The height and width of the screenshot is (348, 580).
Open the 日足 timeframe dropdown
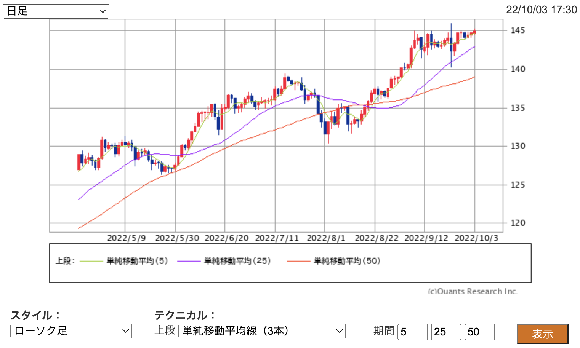pyautogui.click(x=56, y=11)
